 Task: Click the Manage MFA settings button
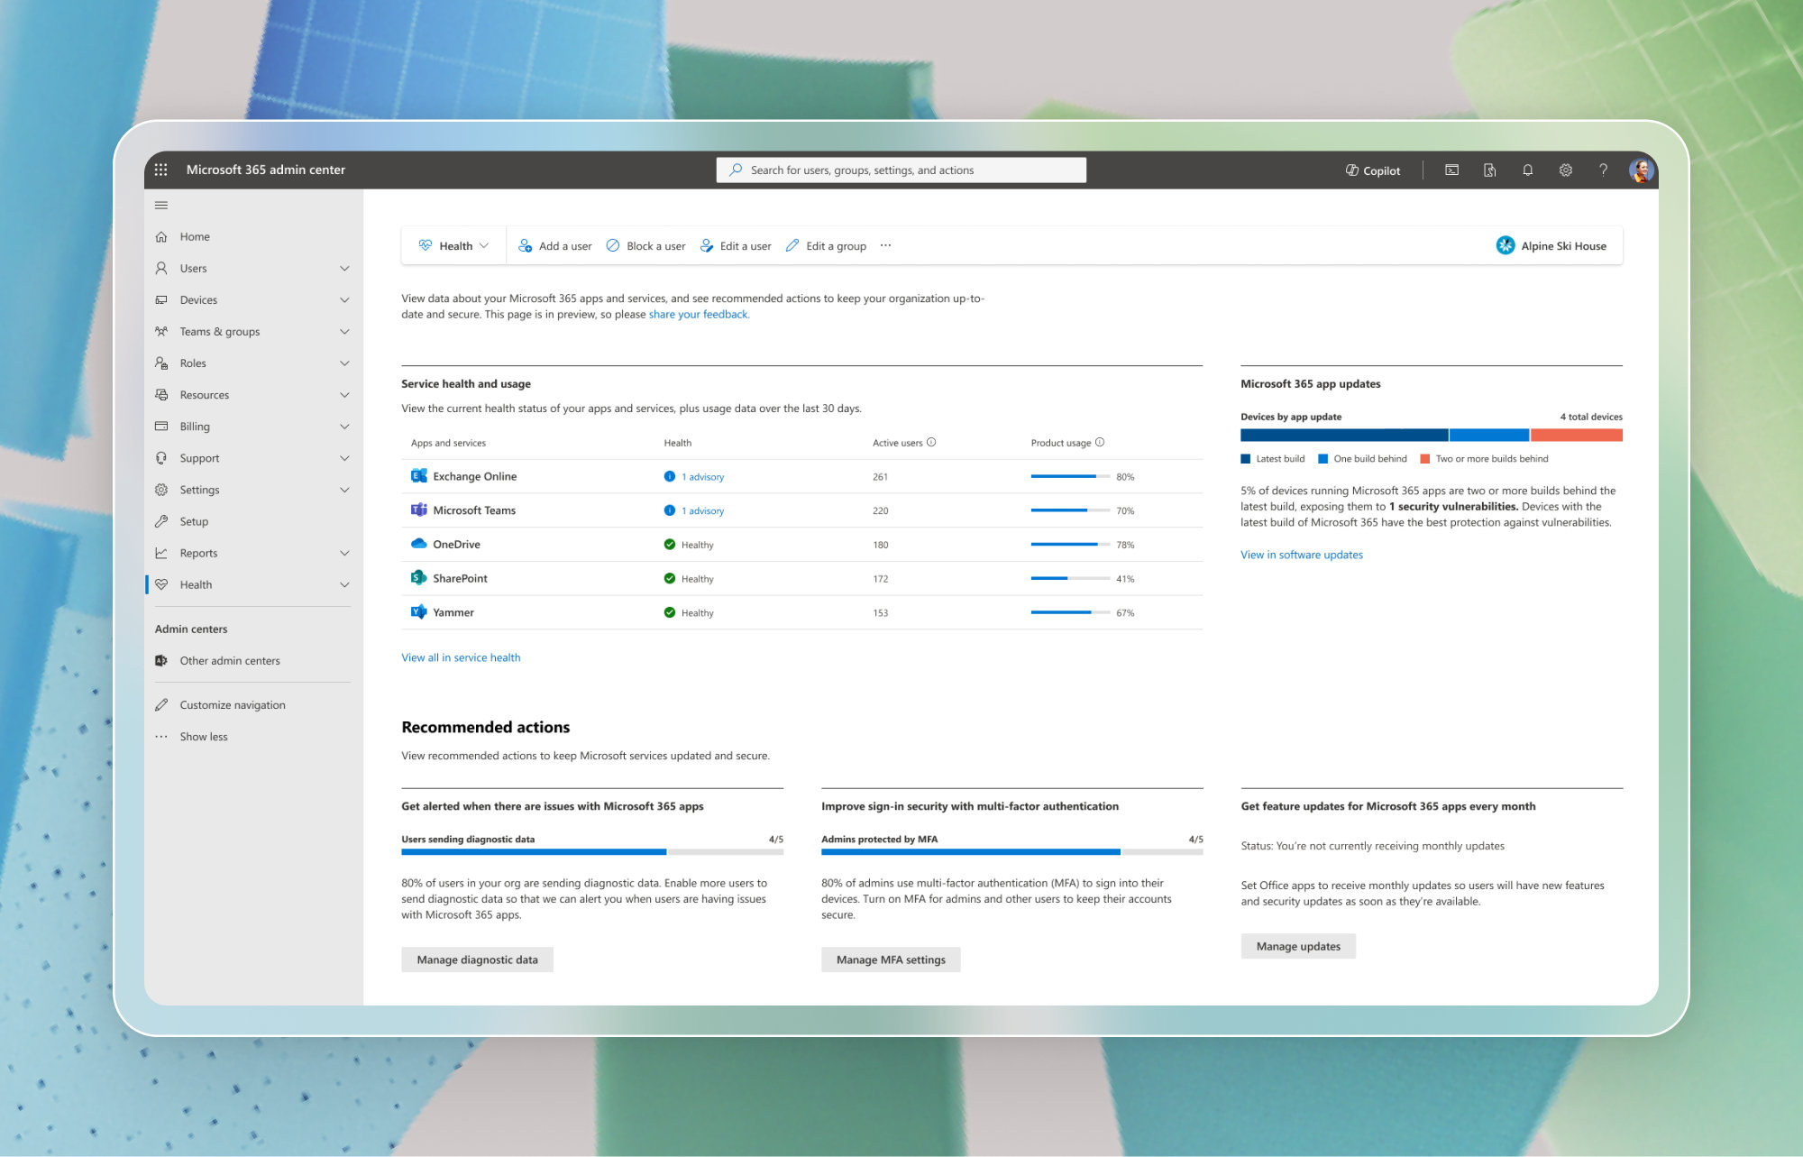tap(891, 960)
